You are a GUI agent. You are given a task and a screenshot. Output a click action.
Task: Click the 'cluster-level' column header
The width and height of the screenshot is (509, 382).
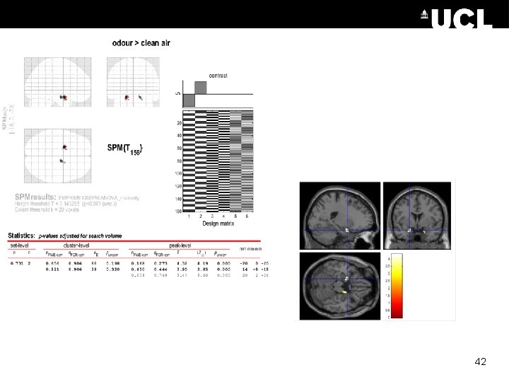pos(76,245)
